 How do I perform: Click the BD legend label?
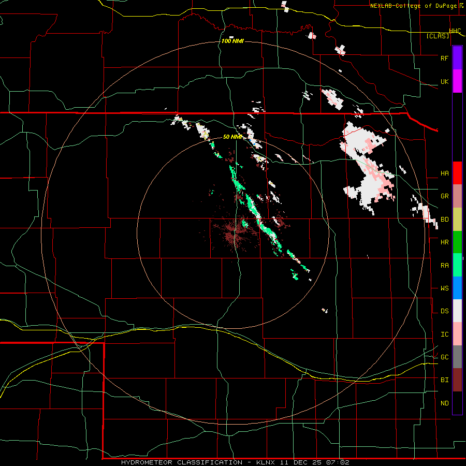tap(444, 220)
